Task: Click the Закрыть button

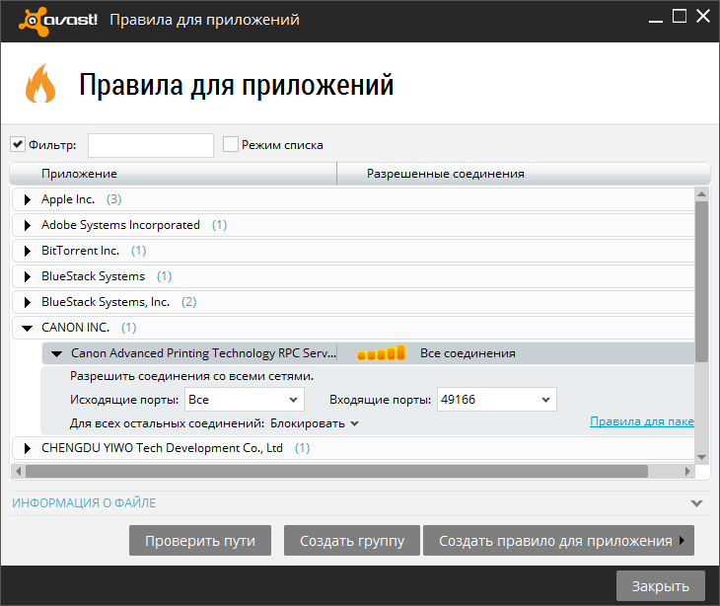Action: coord(660,586)
